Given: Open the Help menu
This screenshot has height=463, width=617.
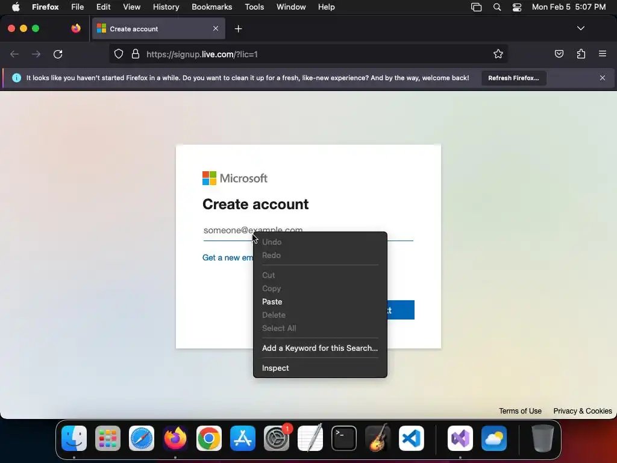Looking at the screenshot, I should pos(326,7).
